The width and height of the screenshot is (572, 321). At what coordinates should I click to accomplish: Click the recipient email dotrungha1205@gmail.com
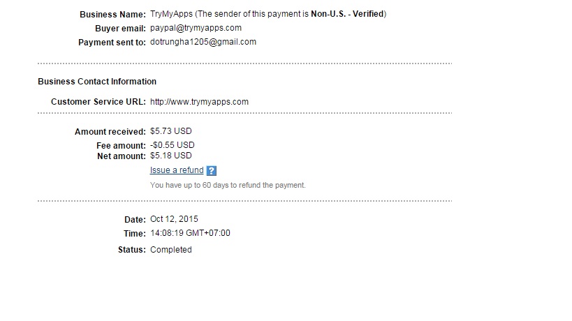(203, 42)
